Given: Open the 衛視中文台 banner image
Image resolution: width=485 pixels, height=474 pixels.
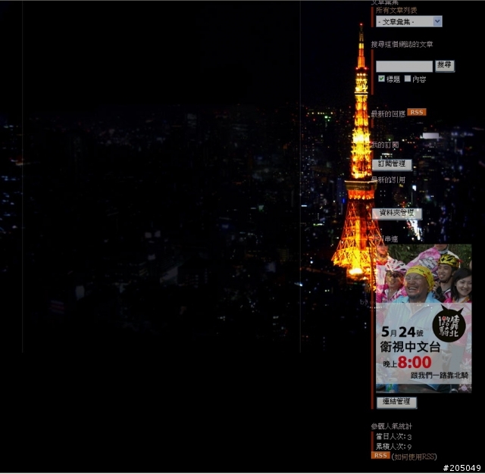Looking at the screenshot, I should pos(424,319).
